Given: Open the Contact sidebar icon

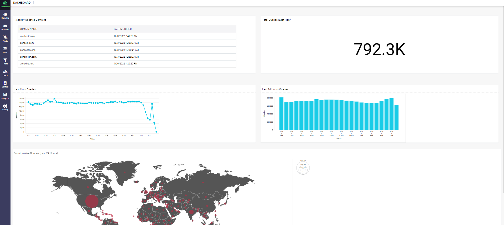Looking at the screenshot, I should point(5,84).
